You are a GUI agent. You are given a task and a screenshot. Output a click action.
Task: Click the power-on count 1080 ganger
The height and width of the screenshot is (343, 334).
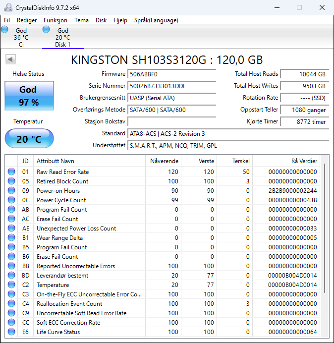[x=305, y=110]
